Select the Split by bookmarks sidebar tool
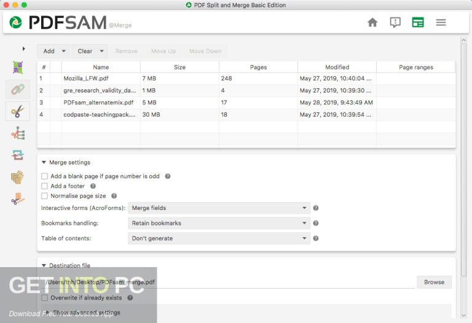This screenshot has width=472, height=323. (x=18, y=133)
